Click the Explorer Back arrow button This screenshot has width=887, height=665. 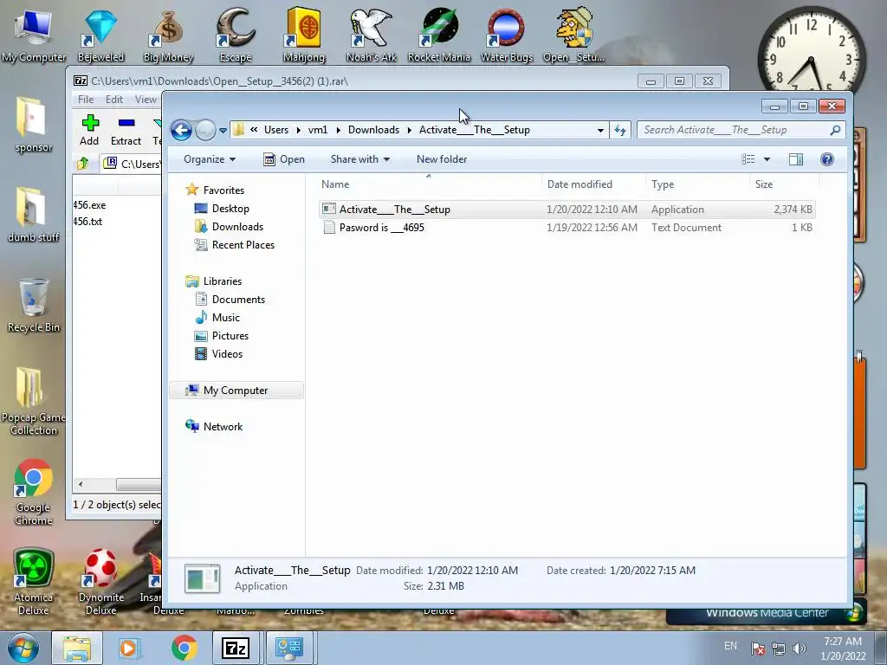tap(181, 130)
